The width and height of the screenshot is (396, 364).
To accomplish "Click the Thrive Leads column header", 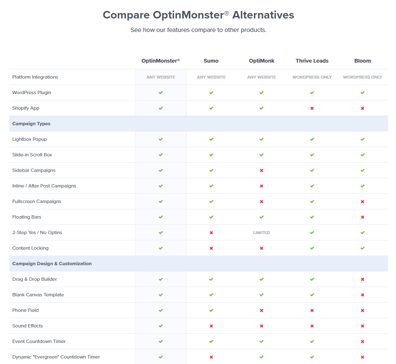I will (x=312, y=61).
